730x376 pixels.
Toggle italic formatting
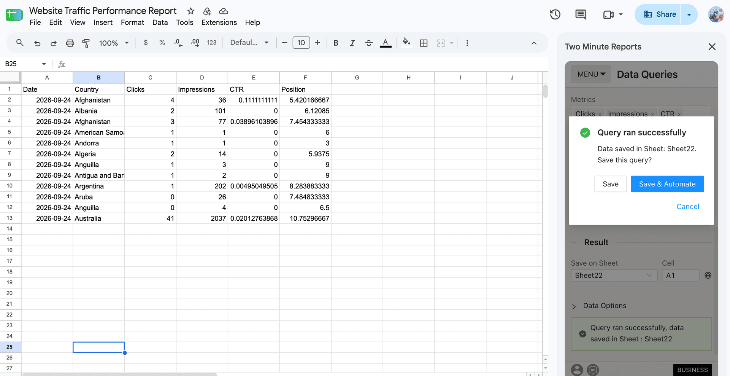click(x=352, y=43)
